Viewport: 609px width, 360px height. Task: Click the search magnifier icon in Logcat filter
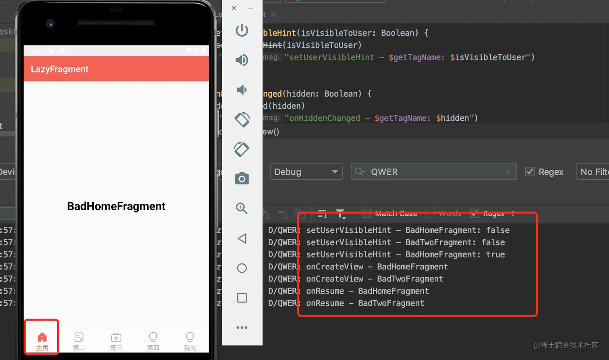pyautogui.click(x=360, y=172)
